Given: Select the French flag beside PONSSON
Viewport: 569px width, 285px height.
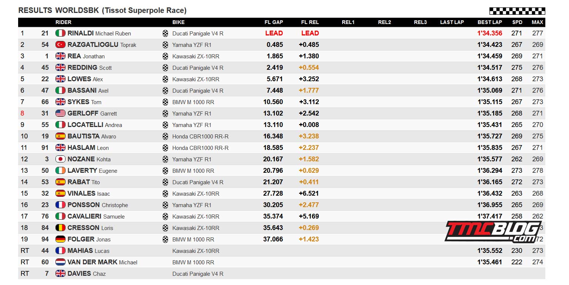Looking at the screenshot, I should pos(60,205).
